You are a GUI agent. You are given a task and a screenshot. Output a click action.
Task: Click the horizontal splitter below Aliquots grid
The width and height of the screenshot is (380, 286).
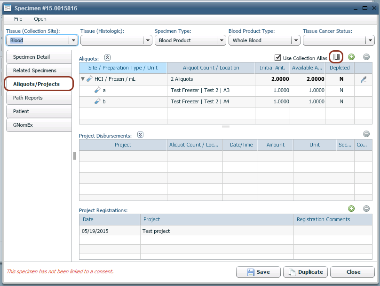pyautogui.click(x=226, y=127)
